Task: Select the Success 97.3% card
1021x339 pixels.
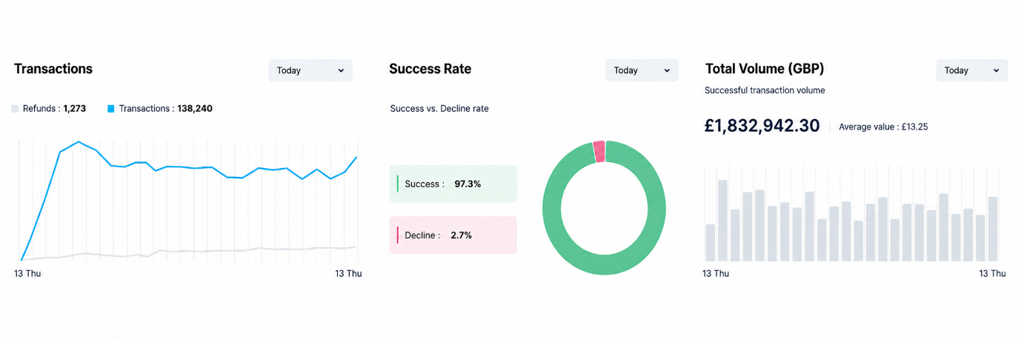Action: (453, 184)
